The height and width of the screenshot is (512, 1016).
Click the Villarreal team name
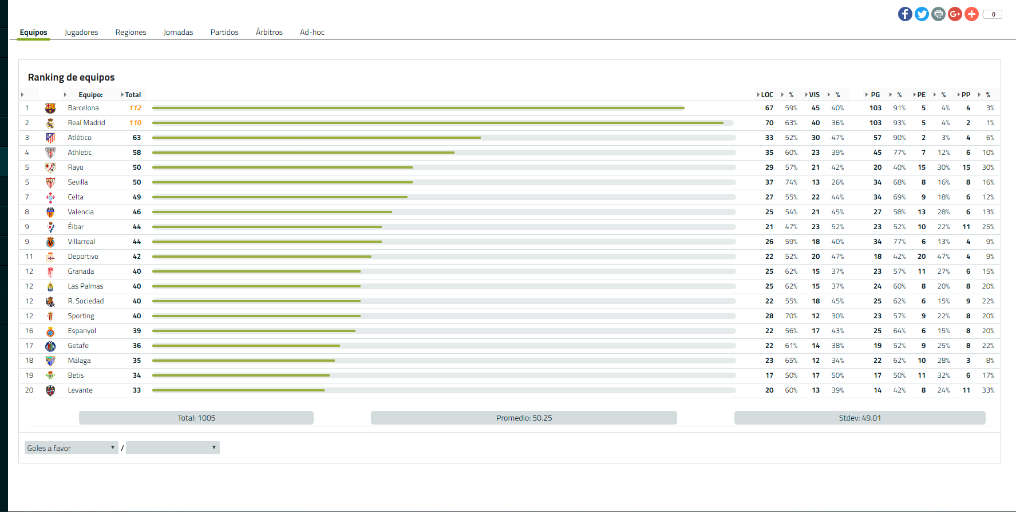[81, 242]
